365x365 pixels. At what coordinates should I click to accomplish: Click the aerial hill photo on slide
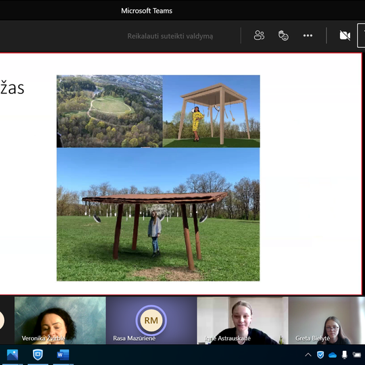pyautogui.click(x=109, y=111)
